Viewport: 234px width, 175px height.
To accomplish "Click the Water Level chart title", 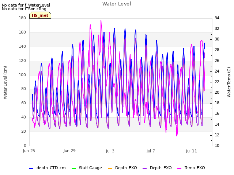I will point(117,4).
